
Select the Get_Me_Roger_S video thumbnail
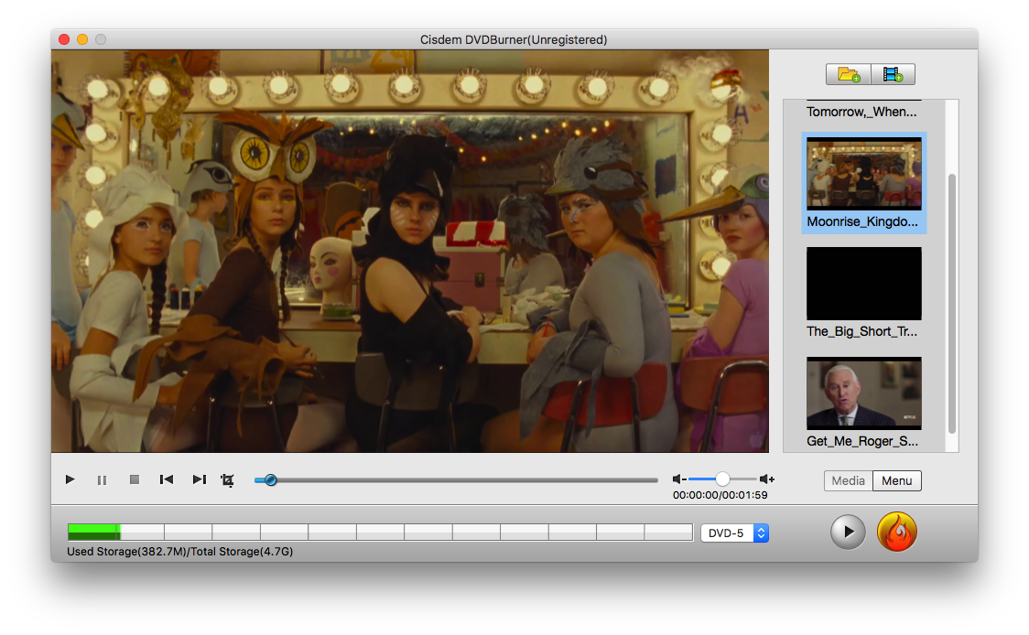click(x=863, y=393)
